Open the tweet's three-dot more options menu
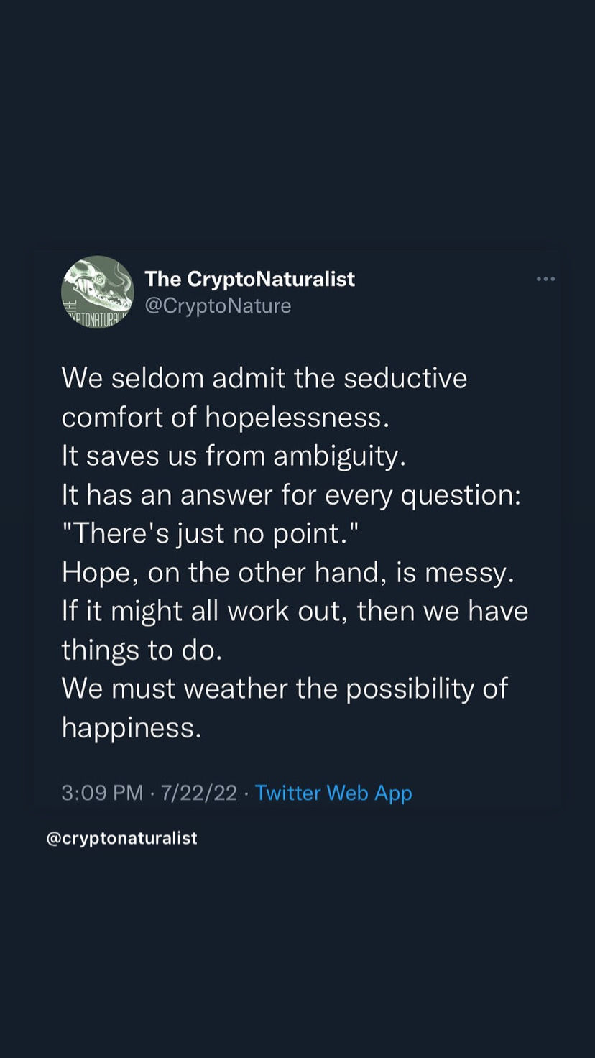 [545, 279]
